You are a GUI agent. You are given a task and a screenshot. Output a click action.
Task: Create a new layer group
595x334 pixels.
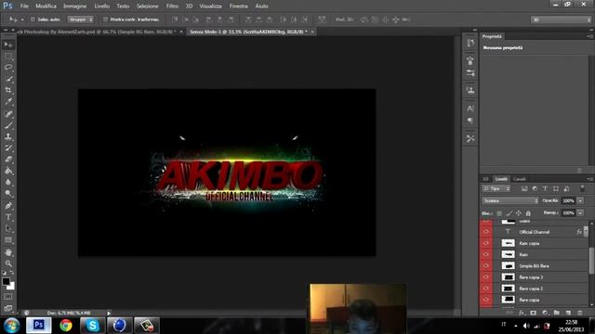pyautogui.click(x=557, y=313)
